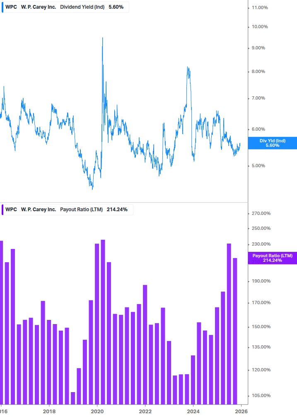Select the 2022 label on the time axis
297x417 pixels.
(x=145, y=411)
